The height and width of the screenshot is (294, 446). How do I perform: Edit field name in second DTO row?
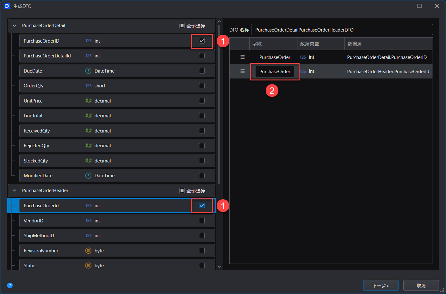tap(275, 72)
